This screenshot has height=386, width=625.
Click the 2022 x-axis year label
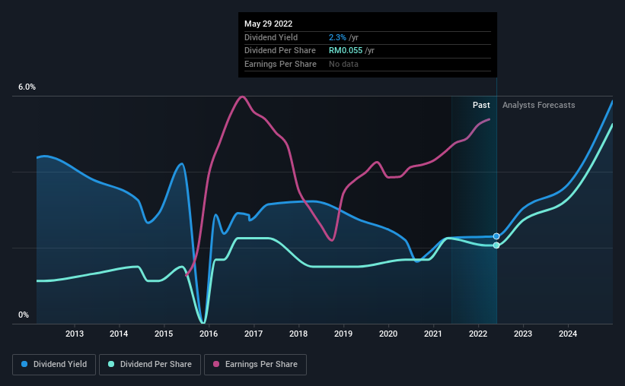tap(478, 334)
